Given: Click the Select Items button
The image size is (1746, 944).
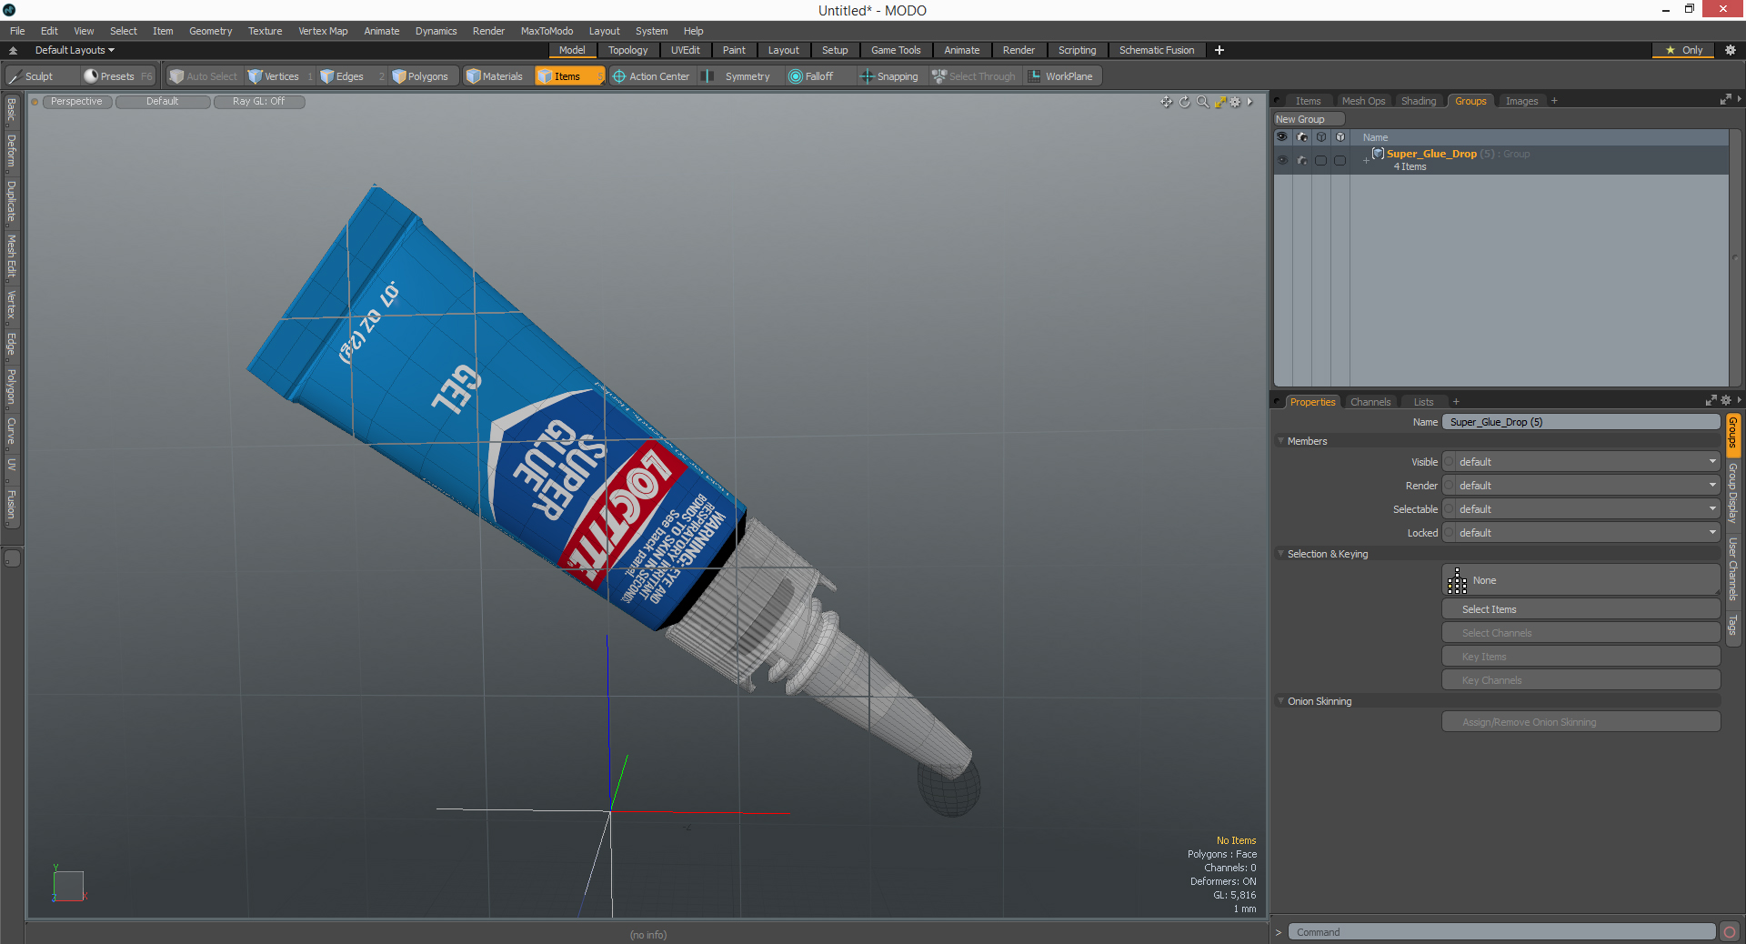Looking at the screenshot, I should [1580, 609].
